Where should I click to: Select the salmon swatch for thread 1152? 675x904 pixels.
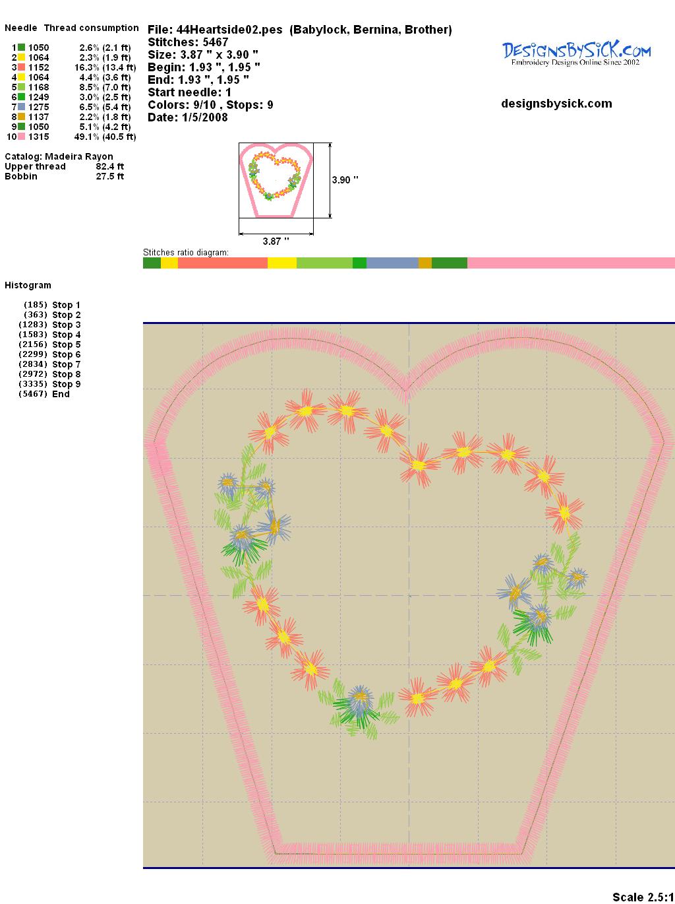click(21, 67)
